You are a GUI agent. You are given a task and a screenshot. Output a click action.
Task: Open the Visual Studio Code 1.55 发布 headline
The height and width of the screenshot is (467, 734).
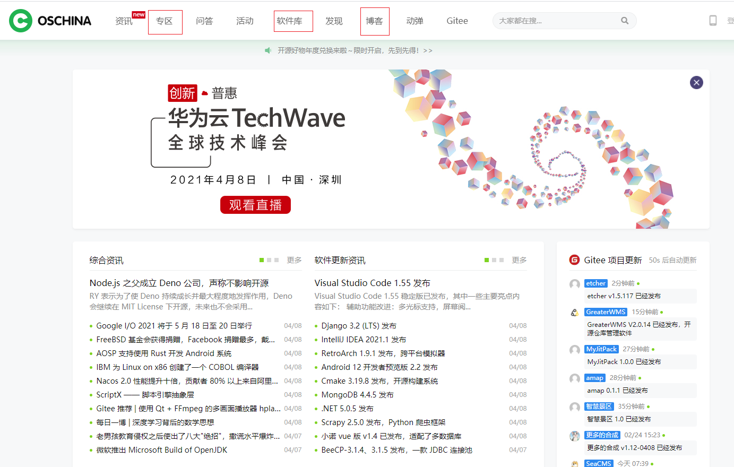tap(372, 283)
